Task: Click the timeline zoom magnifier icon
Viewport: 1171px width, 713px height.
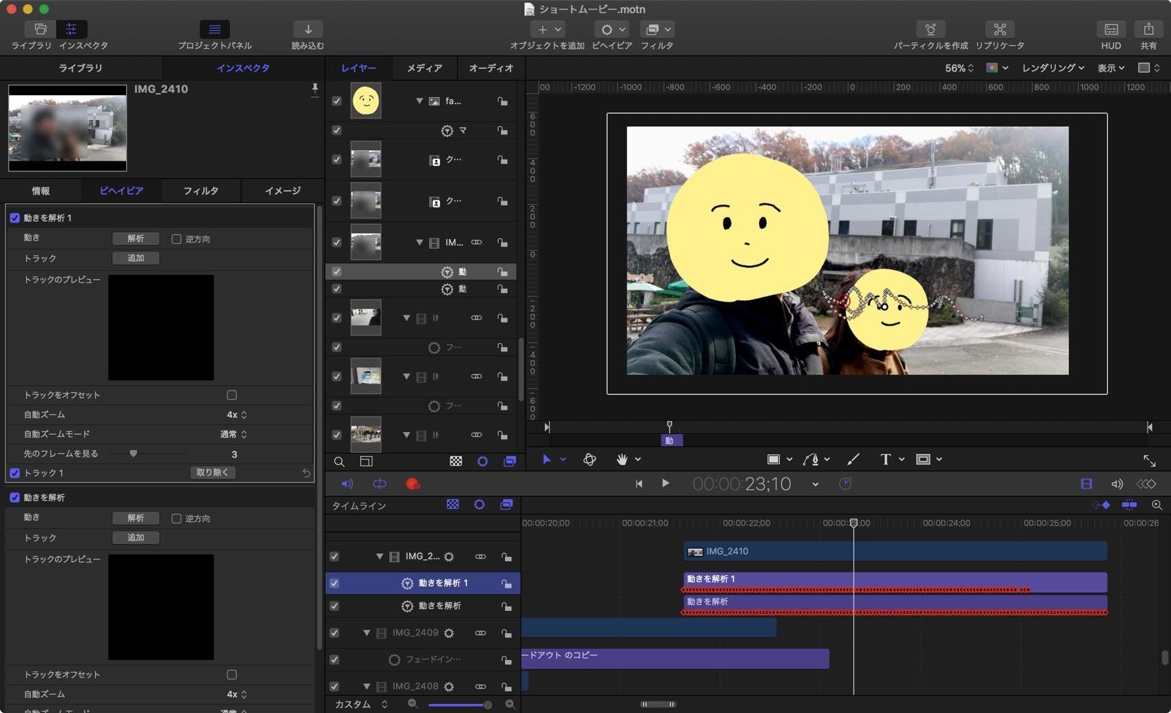Action: pyautogui.click(x=1157, y=505)
